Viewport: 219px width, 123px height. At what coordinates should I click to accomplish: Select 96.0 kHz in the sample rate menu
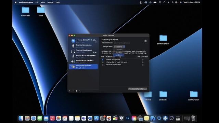coord(118,55)
